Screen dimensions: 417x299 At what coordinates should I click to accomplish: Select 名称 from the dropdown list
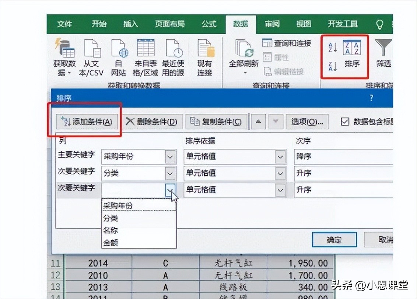(111, 231)
